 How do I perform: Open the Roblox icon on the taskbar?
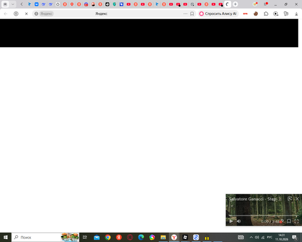[185, 237]
